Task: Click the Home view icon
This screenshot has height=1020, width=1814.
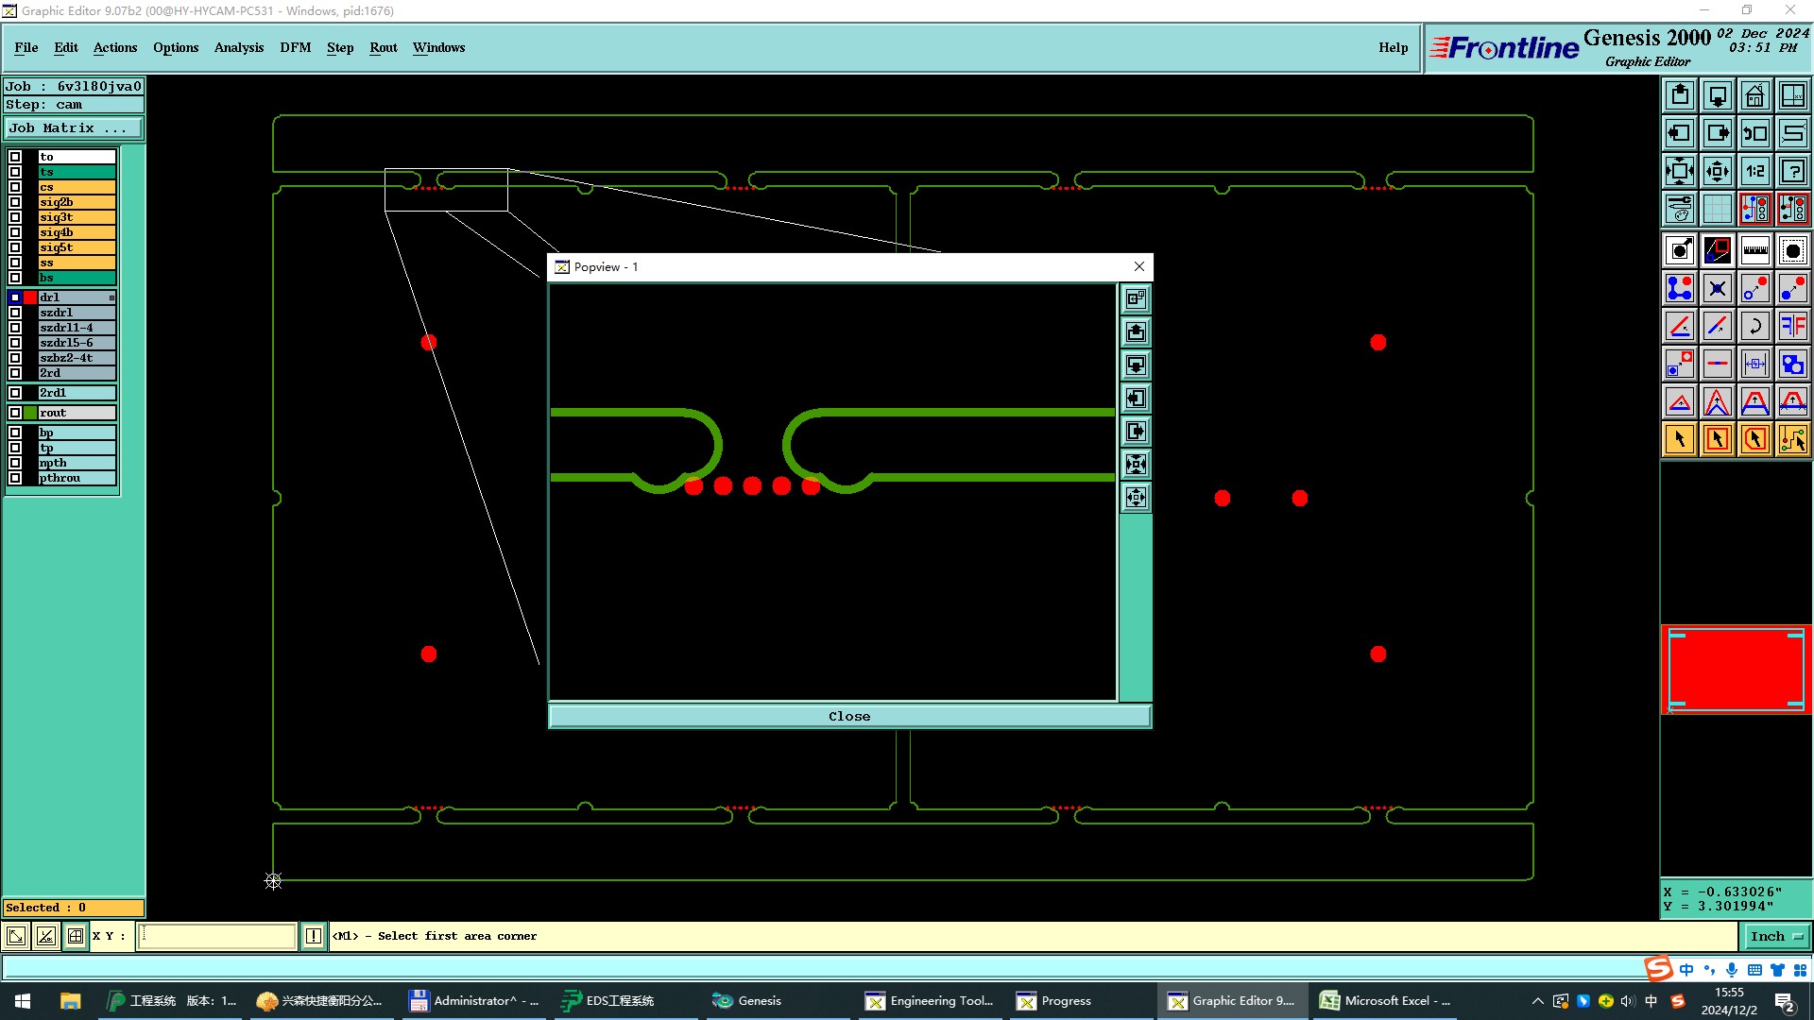Action: [x=1754, y=95]
